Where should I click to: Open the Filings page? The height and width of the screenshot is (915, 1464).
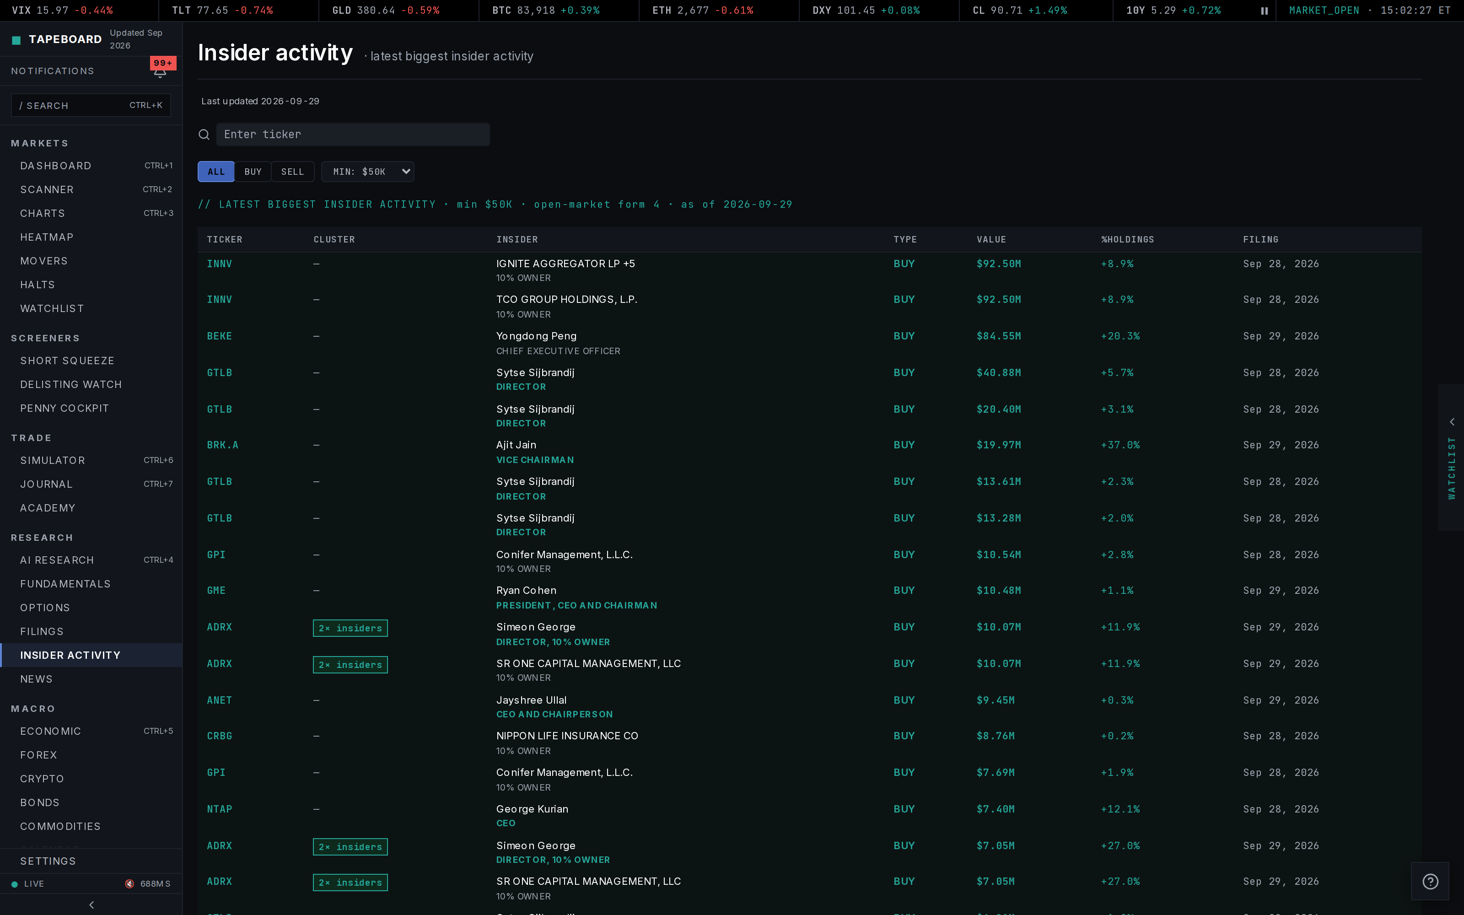(x=91, y=631)
